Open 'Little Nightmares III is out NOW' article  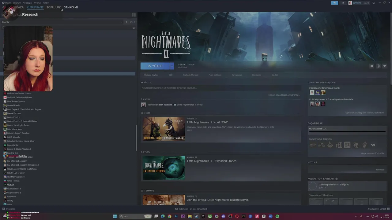tap(207, 122)
